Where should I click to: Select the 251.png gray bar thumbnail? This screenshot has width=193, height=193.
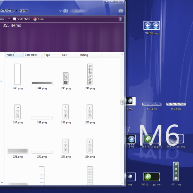click(18, 151)
